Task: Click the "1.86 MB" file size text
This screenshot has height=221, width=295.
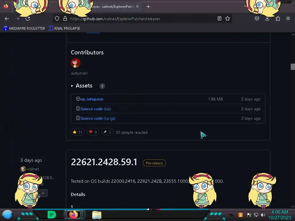Action: (x=215, y=99)
